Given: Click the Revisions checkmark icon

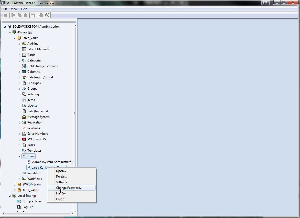Looking at the screenshot, I should coord(24,128).
